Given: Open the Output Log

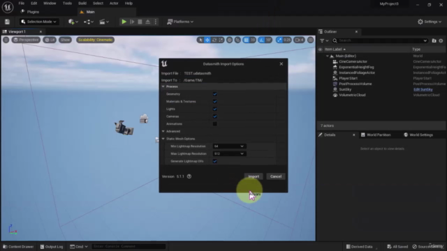Looking at the screenshot, I should coord(52,246).
